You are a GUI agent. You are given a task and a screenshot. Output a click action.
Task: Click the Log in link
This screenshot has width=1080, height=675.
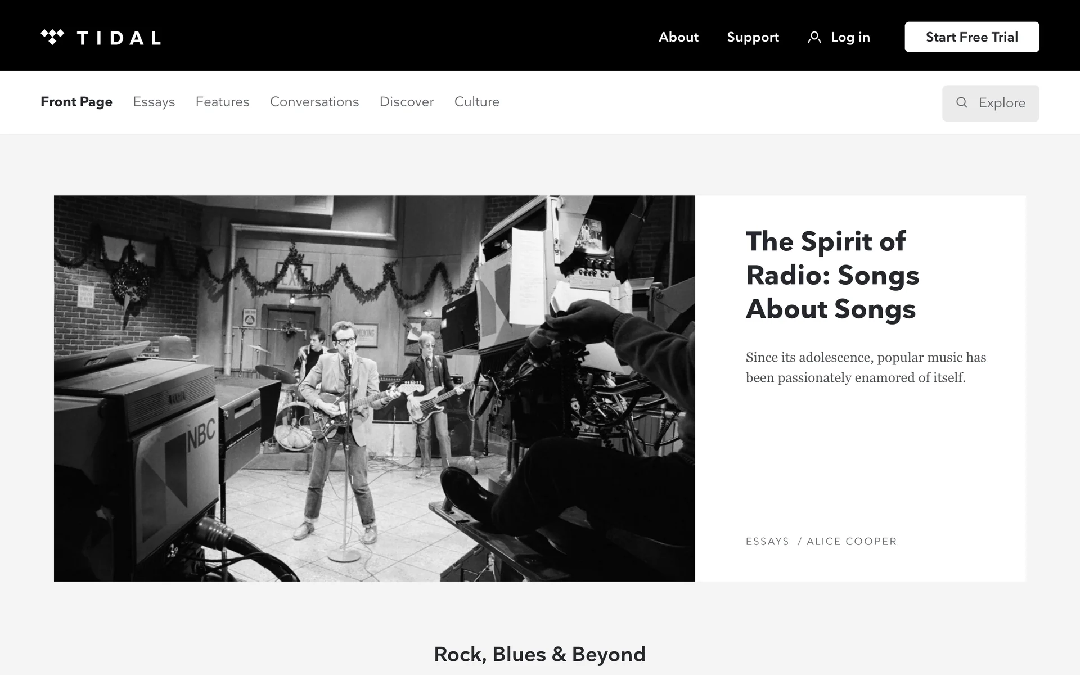pos(850,37)
